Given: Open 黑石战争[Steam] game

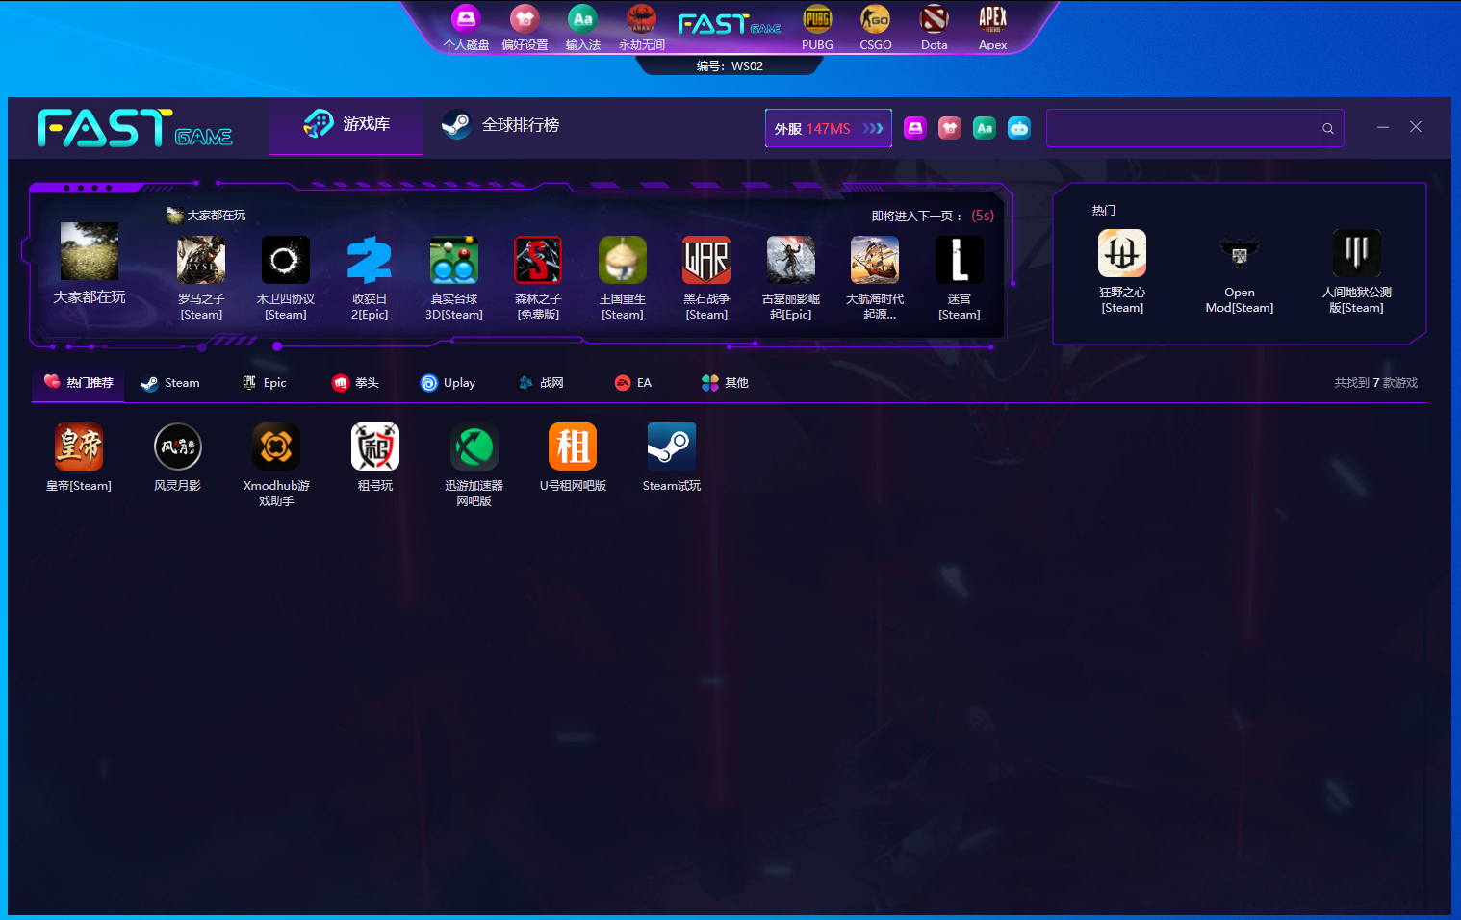Looking at the screenshot, I should (706, 278).
